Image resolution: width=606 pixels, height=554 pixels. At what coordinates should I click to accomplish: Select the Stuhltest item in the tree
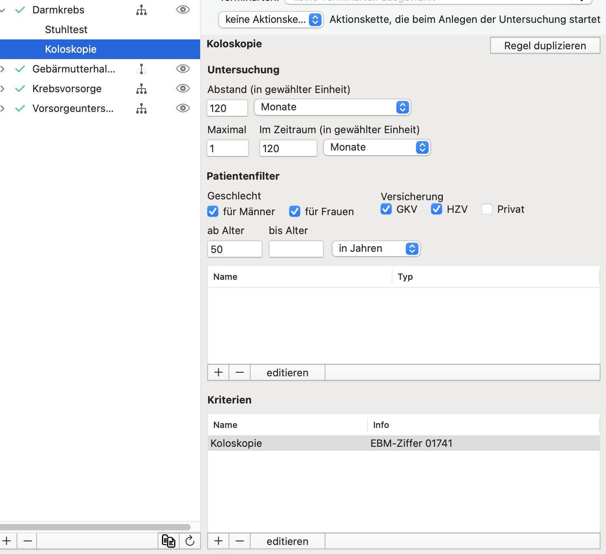tap(66, 30)
